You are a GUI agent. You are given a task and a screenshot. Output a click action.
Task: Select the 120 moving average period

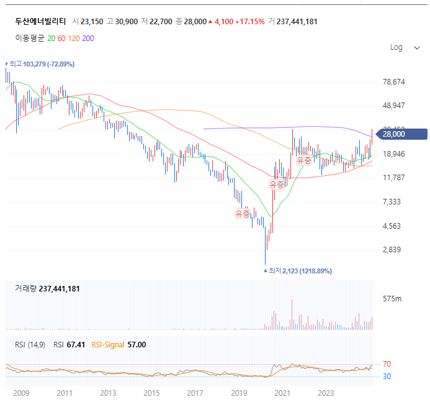pos(74,39)
